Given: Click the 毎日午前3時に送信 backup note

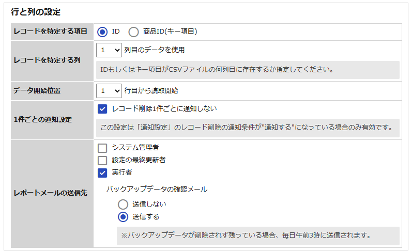Looking at the screenshot, I should click(258, 235).
